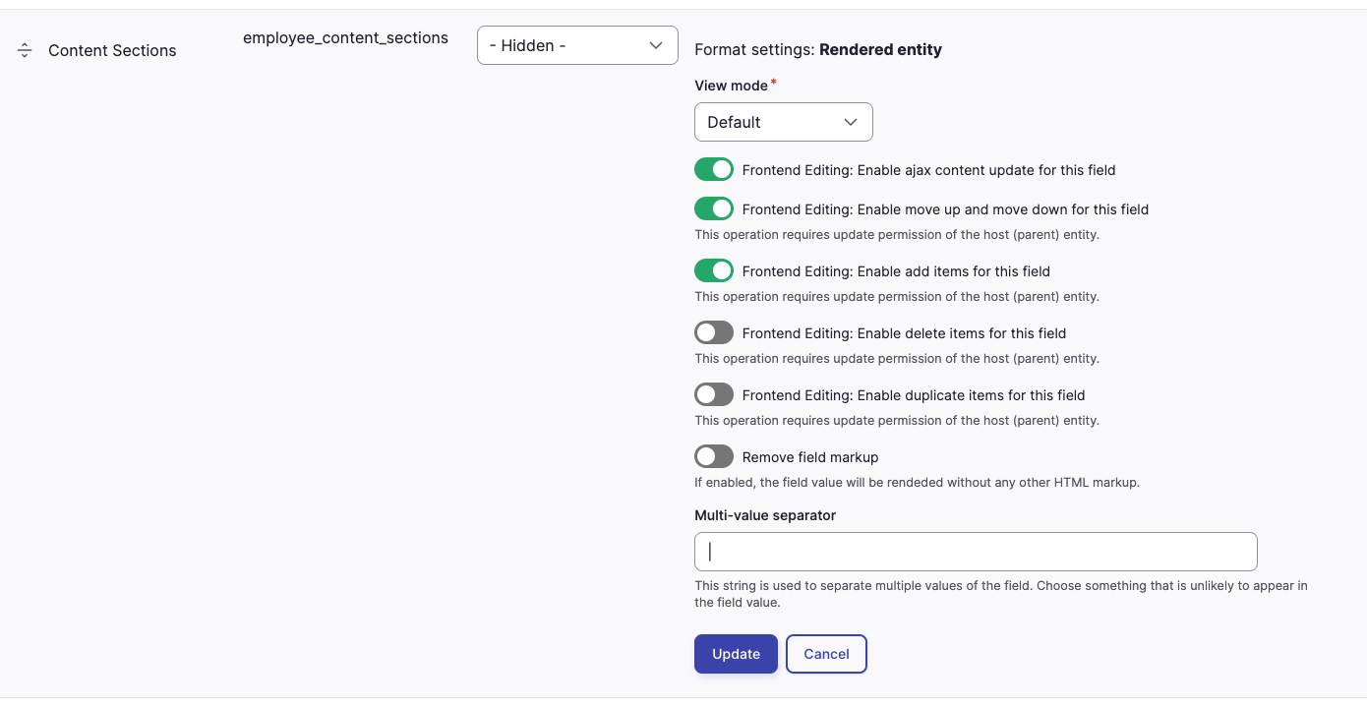The image size is (1367, 708).
Task: Click the Update button
Action: pyautogui.click(x=736, y=654)
